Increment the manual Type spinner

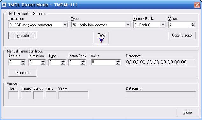click(63, 61)
